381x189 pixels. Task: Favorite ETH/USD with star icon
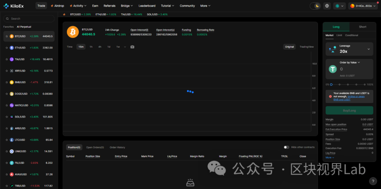tap(7, 48)
